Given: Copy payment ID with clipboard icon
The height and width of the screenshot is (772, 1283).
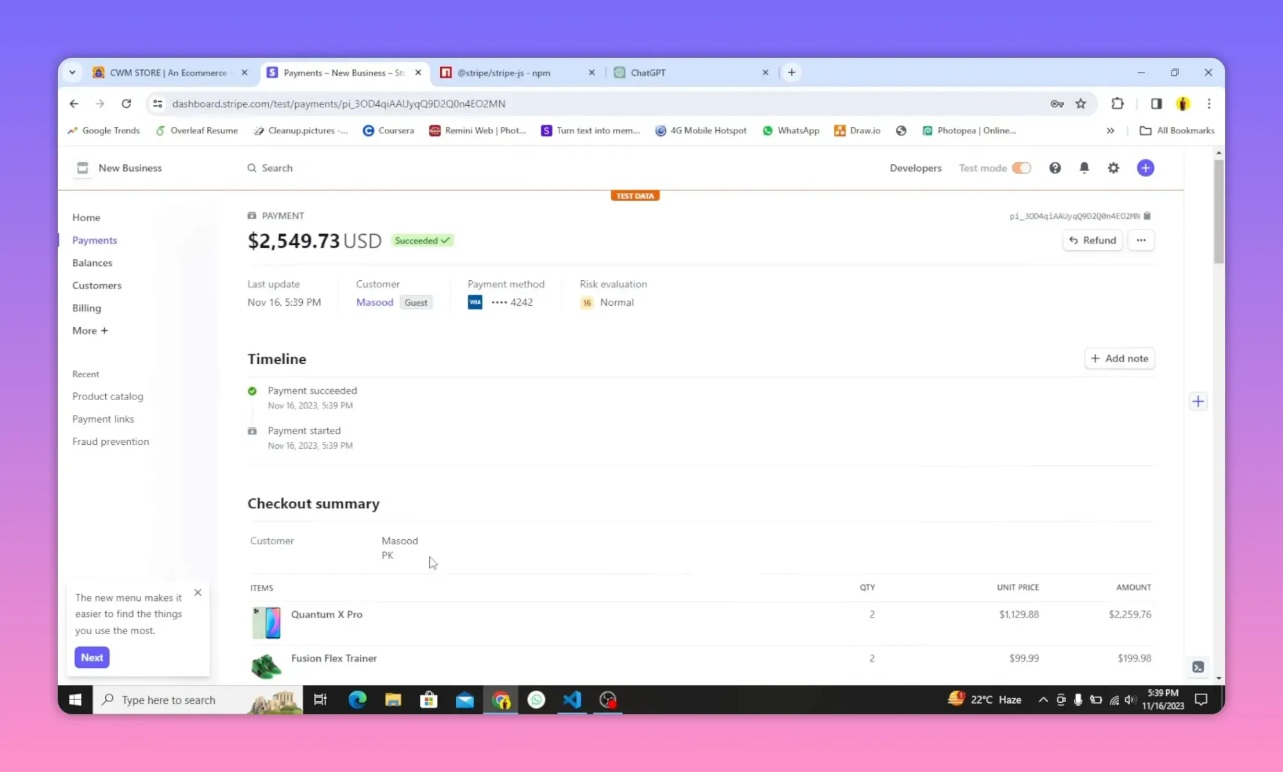Looking at the screenshot, I should (1148, 216).
